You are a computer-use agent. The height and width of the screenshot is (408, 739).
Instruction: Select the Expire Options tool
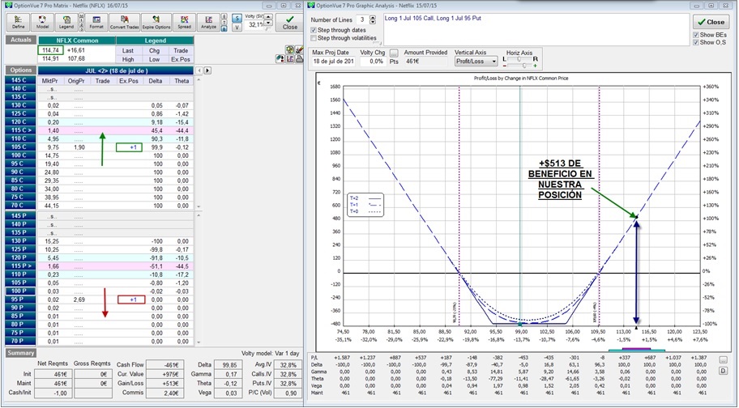[156, 22]
